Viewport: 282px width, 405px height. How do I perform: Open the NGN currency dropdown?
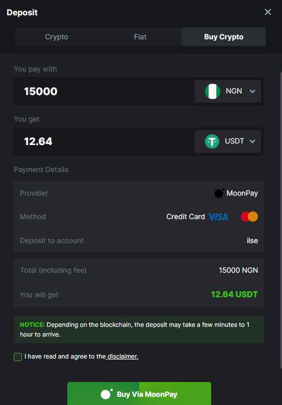228,91
